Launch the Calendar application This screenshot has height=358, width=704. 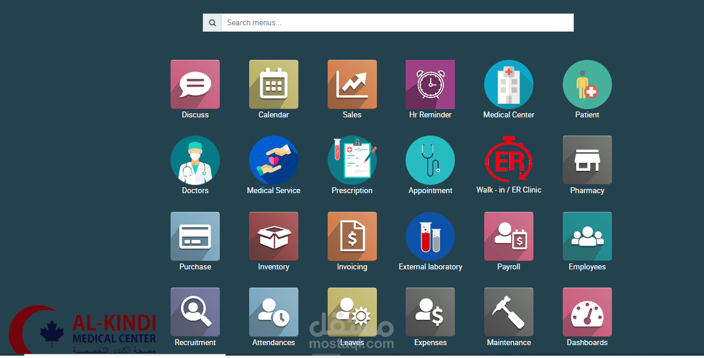pos(274,84)
